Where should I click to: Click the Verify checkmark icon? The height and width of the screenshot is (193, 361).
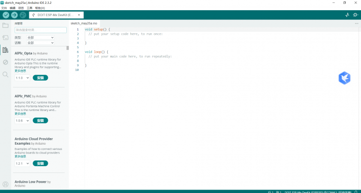pos(6,15)
